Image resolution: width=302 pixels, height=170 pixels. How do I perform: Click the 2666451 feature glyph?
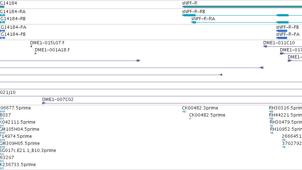pyautogui.click(x=284, y=140)
